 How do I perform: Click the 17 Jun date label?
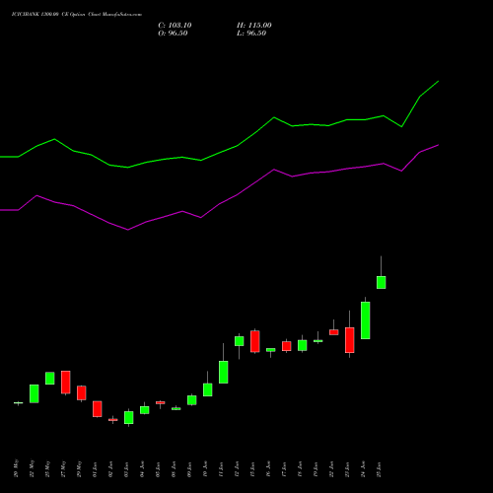click(285, 469)
